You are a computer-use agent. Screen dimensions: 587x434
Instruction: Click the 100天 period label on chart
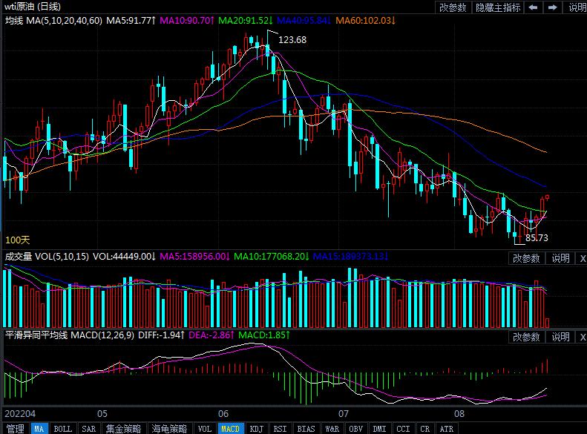pyautogui.click(x=18, y=240)
